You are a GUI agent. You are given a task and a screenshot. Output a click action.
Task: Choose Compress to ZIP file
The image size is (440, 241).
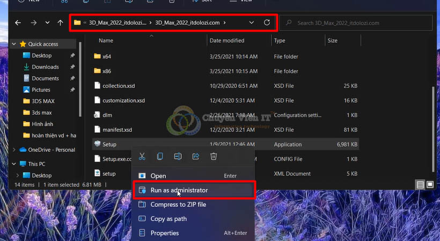178,205
